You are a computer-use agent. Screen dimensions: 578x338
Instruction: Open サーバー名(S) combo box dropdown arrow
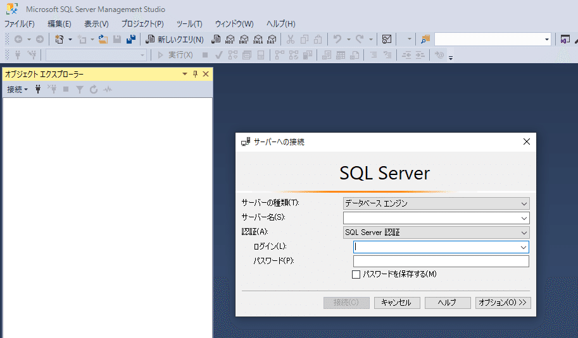(x=524, y=218)
